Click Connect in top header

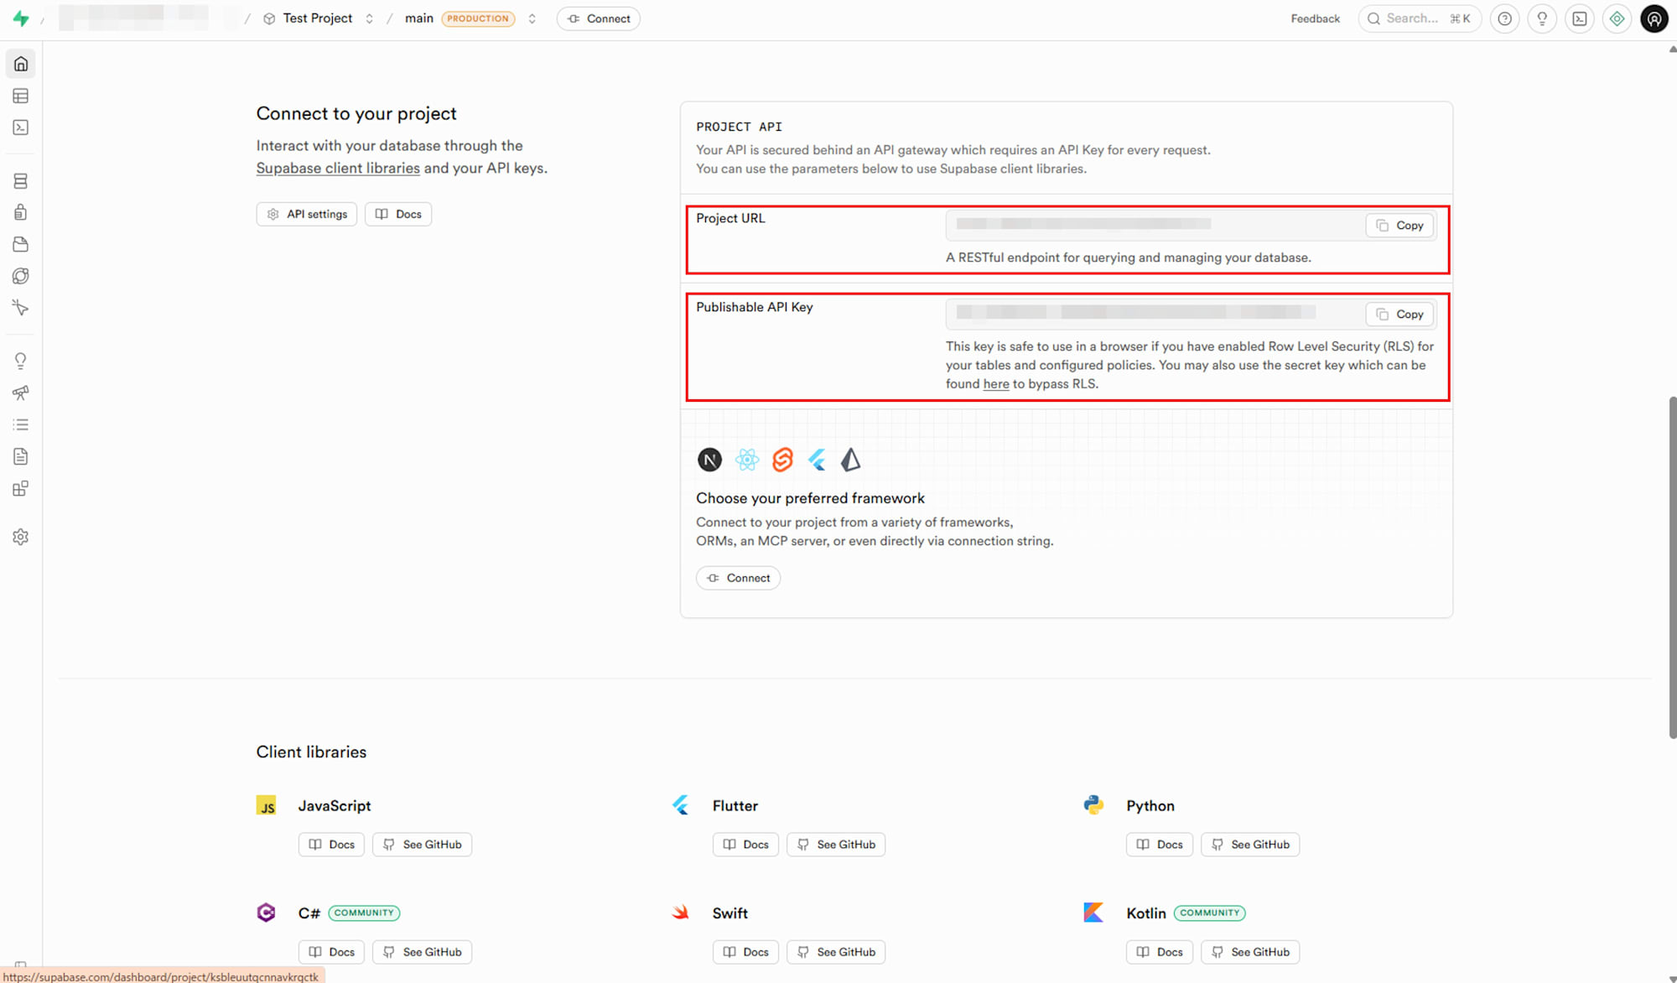pos(599,18)
